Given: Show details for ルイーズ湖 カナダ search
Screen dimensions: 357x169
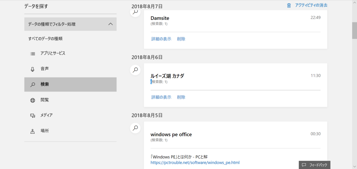Looking at the screenshot, I should [161, 97].
